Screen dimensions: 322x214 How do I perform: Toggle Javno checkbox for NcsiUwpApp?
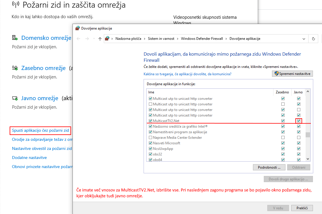click(299, 148)
